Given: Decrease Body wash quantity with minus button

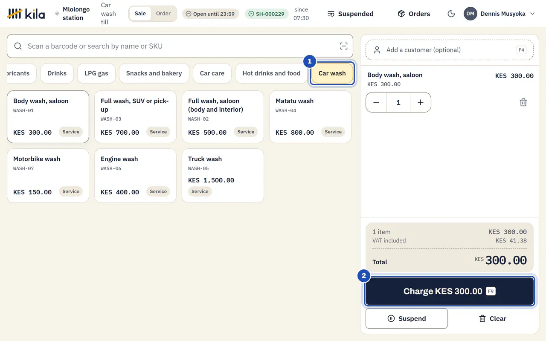Looking at the screenshot, I should (x=376, y=102).
